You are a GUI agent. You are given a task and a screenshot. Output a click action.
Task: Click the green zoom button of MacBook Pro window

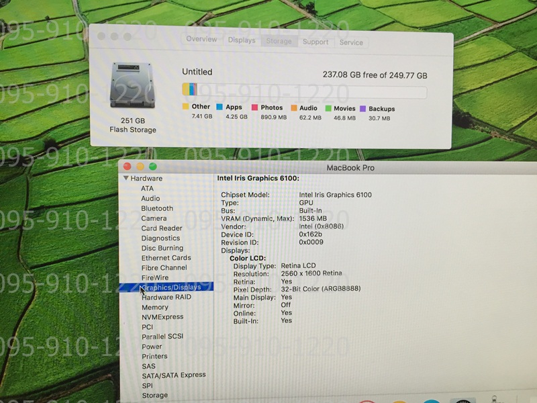153,167
